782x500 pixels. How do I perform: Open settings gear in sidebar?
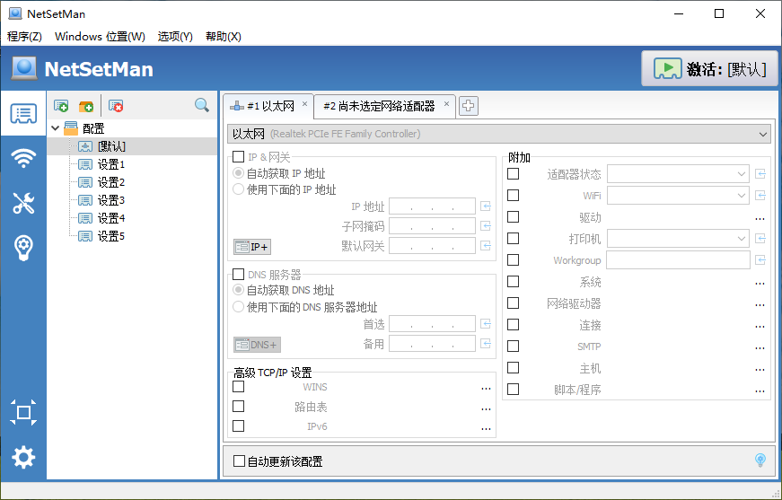(x=23, y=457)
